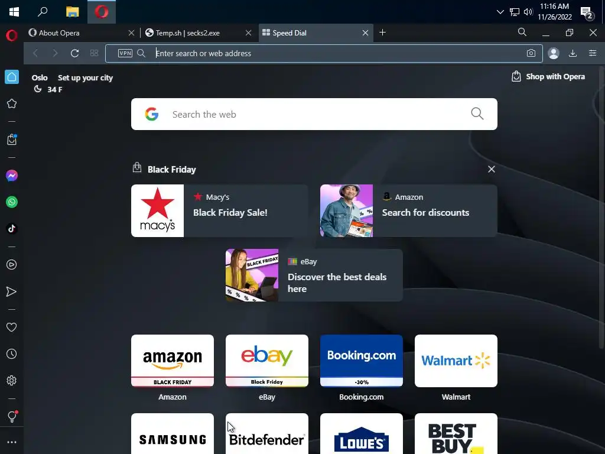Image resolution: width=605 pixels, height=454 pixels.
Task: Open the volume speaker tray icon
Action: 528,12
